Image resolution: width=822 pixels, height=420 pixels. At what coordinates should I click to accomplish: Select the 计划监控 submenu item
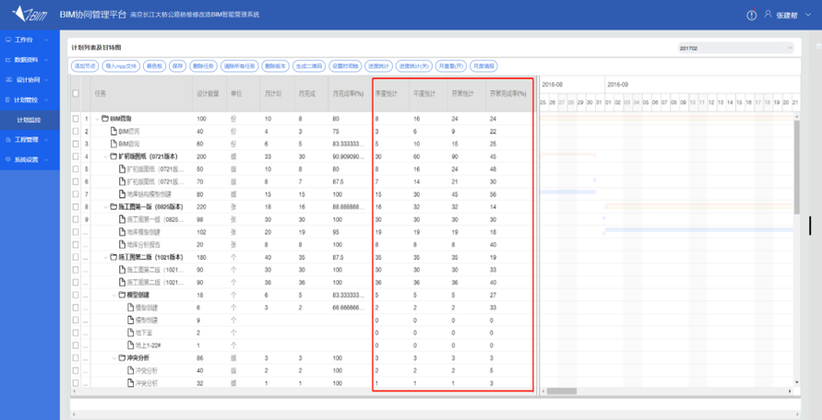[x=30, y=120]
